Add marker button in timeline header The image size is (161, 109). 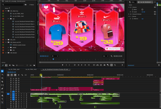tap(19, 75)
